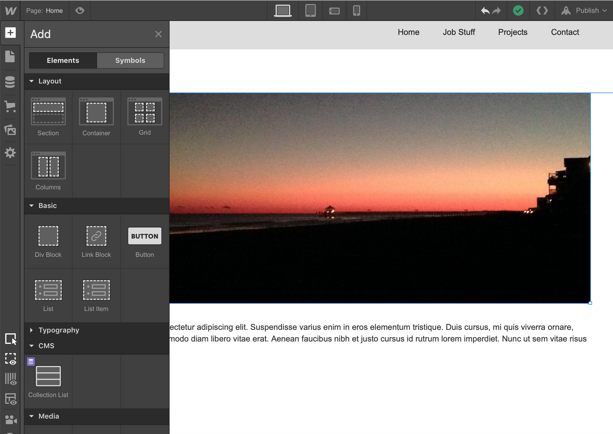This screenshot has width=613, height=434.
Task: Click the Contact nav link
Action: click(565, 32)
